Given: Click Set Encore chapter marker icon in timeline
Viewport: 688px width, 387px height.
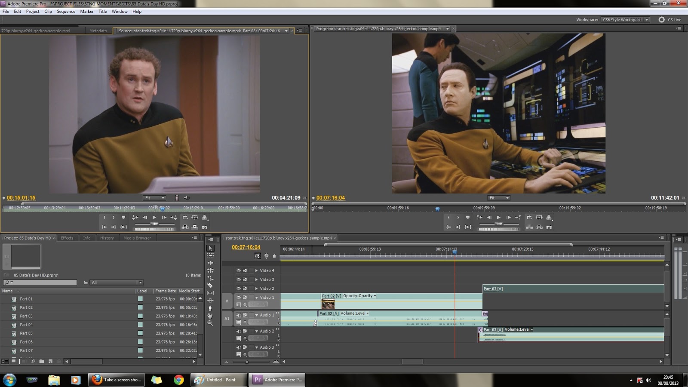Looking at the screenshot, I should (x=266, y=256).
